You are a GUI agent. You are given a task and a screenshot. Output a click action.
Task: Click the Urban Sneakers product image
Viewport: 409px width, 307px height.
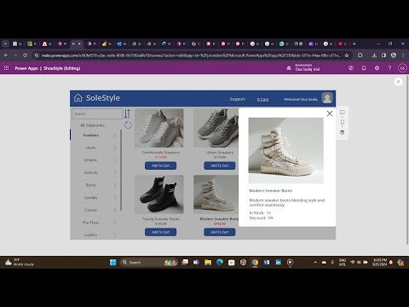pos(216,128)
